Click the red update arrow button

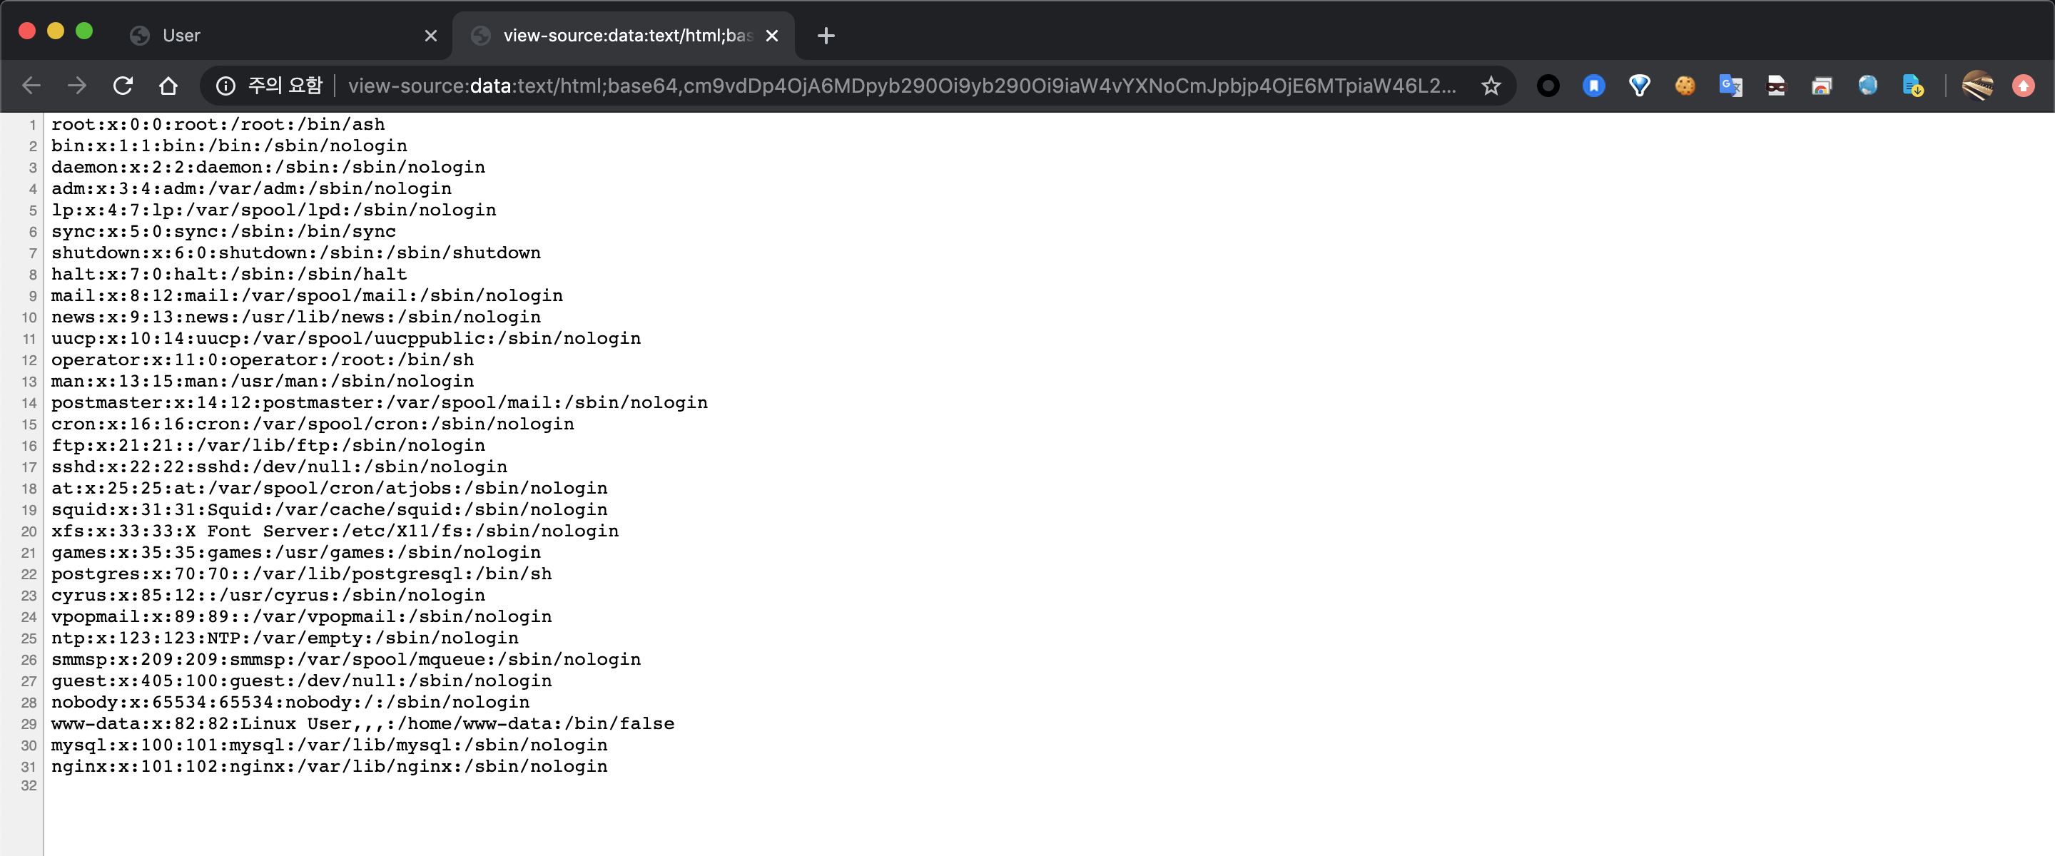[x=2023, y=86]
